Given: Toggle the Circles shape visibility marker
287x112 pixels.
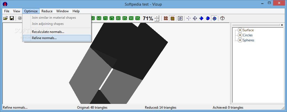Looking at the screenshot, I should pyautogui.click(x=240, y=35).
